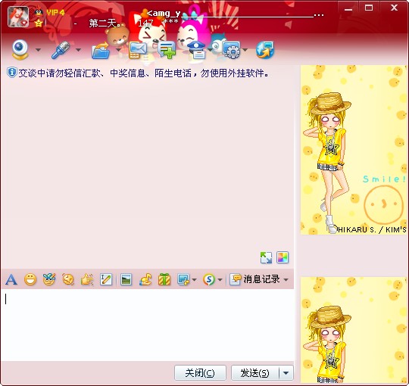
Task: Click the 关闭(C) close button
Action: click(200, 373)
